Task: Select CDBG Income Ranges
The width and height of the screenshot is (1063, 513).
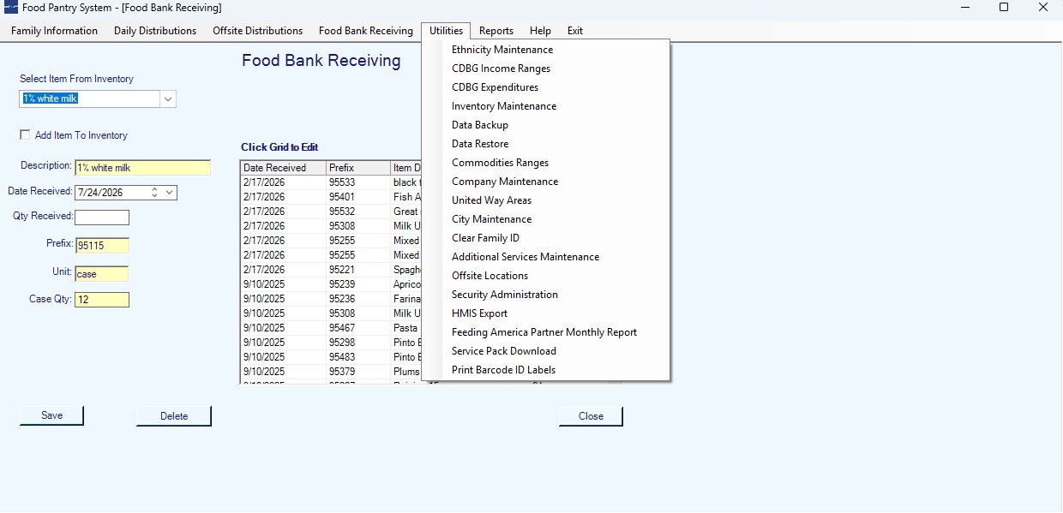Action: [546, 69]
